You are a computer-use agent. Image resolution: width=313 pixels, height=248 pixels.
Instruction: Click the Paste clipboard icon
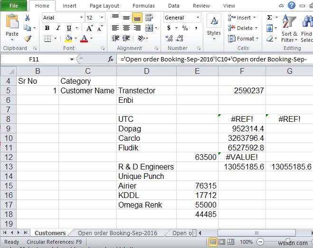(x=12, y=21)
